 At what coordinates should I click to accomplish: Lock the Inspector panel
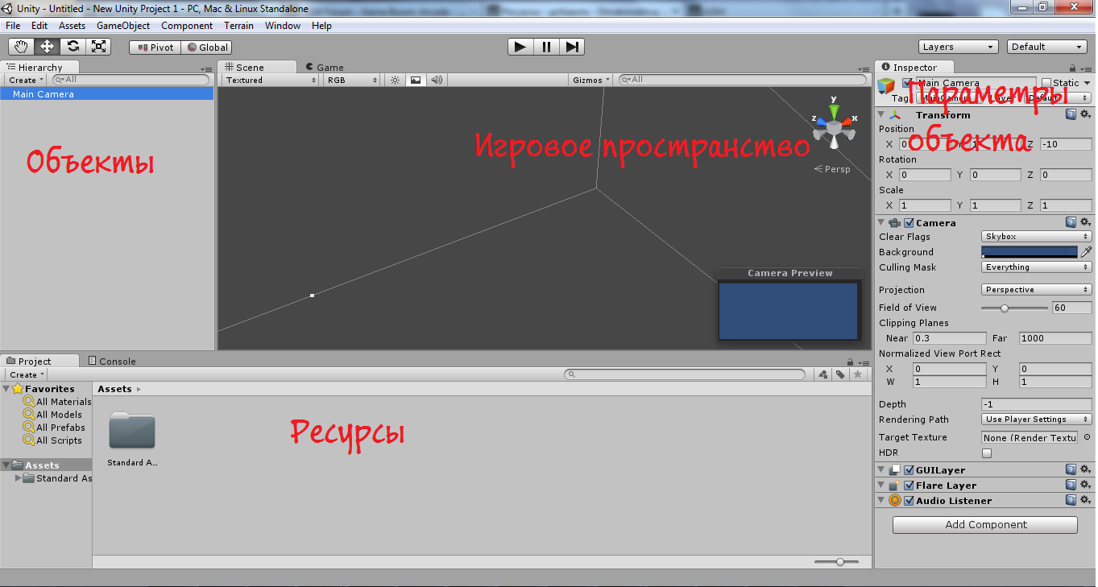[x=1073, y=68]
